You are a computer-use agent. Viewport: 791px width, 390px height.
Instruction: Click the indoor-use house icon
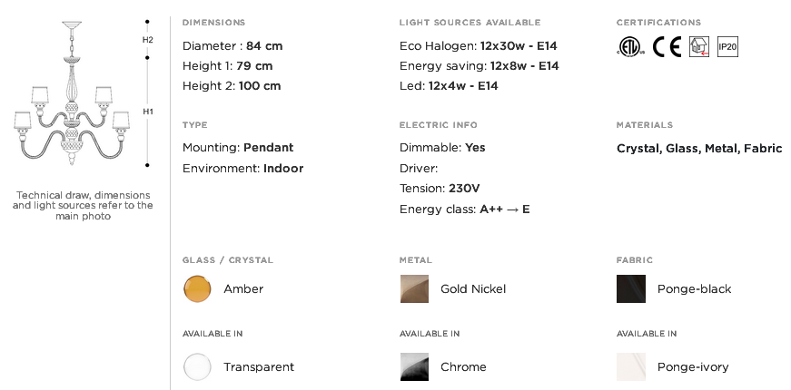click(x=699, y=47)
